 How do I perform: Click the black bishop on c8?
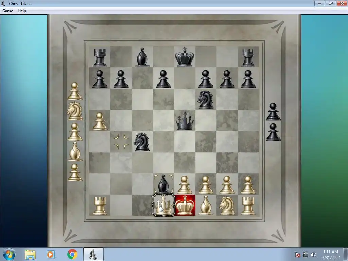(x=142, y=57)
